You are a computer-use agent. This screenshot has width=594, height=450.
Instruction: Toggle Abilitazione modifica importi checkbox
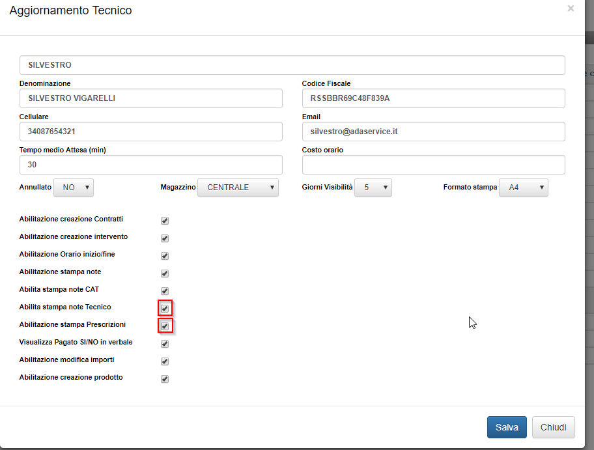(x=165, y=361)
